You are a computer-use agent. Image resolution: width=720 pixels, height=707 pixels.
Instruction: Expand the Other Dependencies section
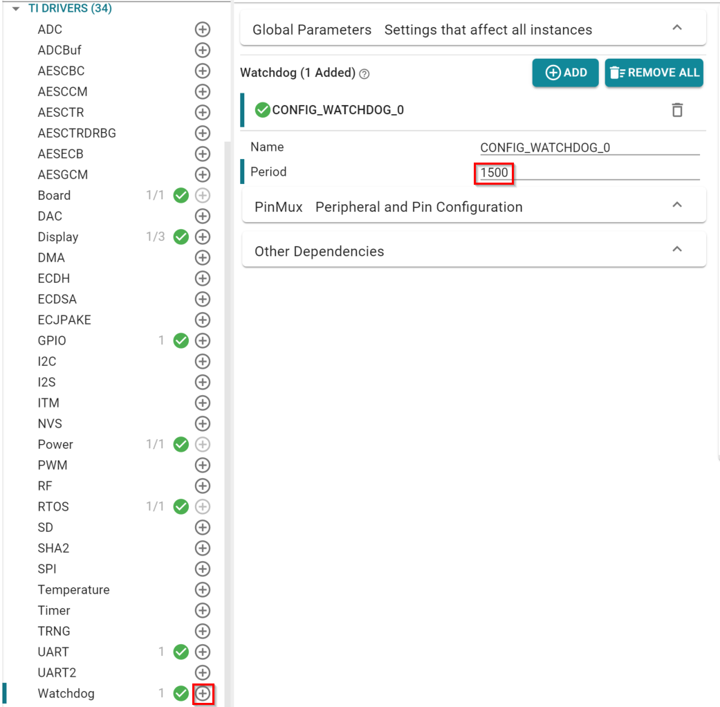pyautogui.click(x=677, y=250)
